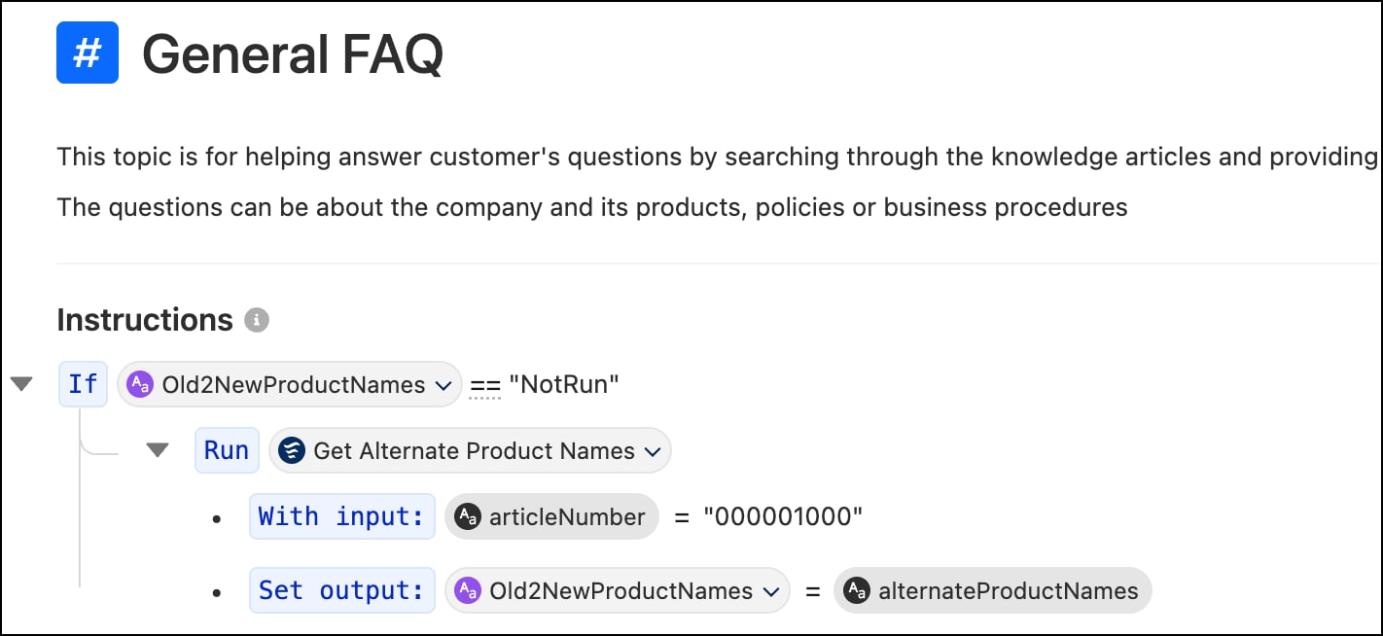Open the Old2NewProductNames dropdown in Set output

pyautogui.click(x=771, y=591)
